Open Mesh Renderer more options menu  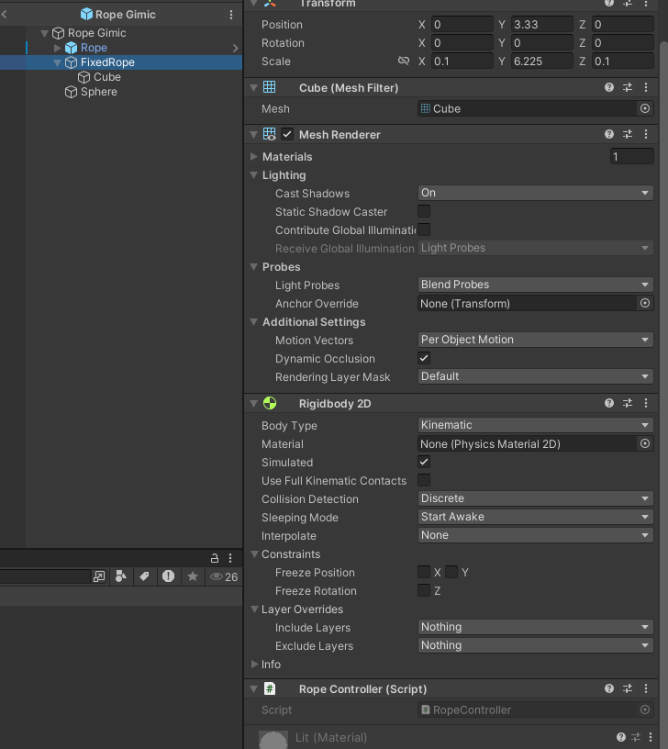pyautogui.click(x=646, y=134)
